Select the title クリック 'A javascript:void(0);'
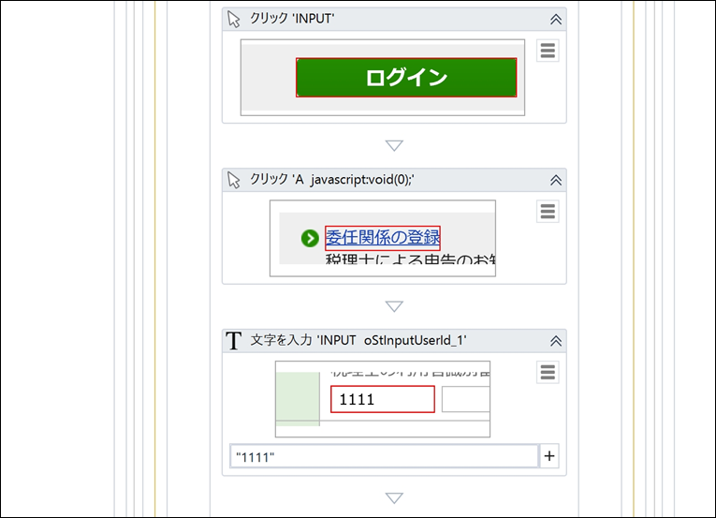 332,180
